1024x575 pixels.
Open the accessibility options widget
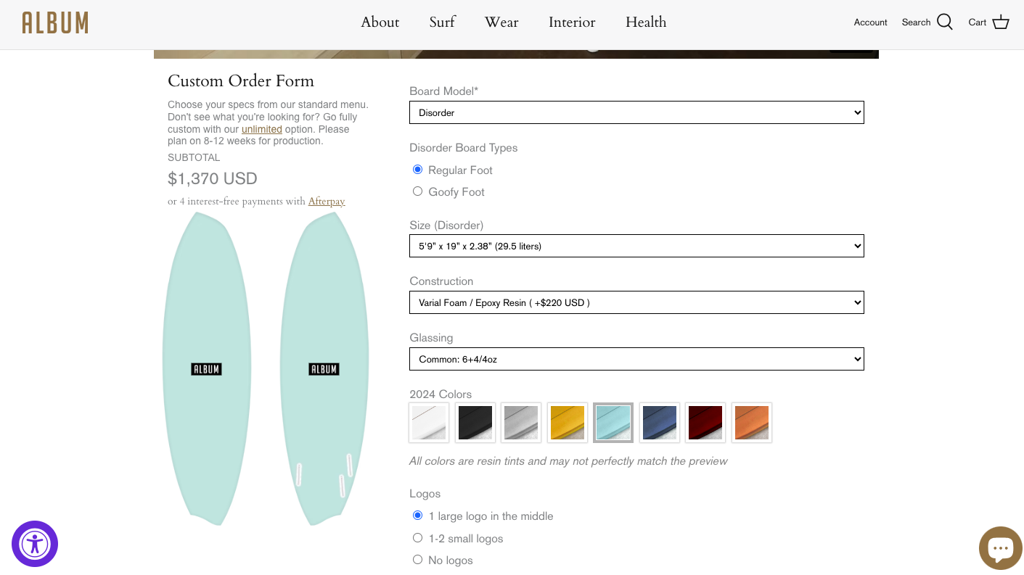[35, 544]
